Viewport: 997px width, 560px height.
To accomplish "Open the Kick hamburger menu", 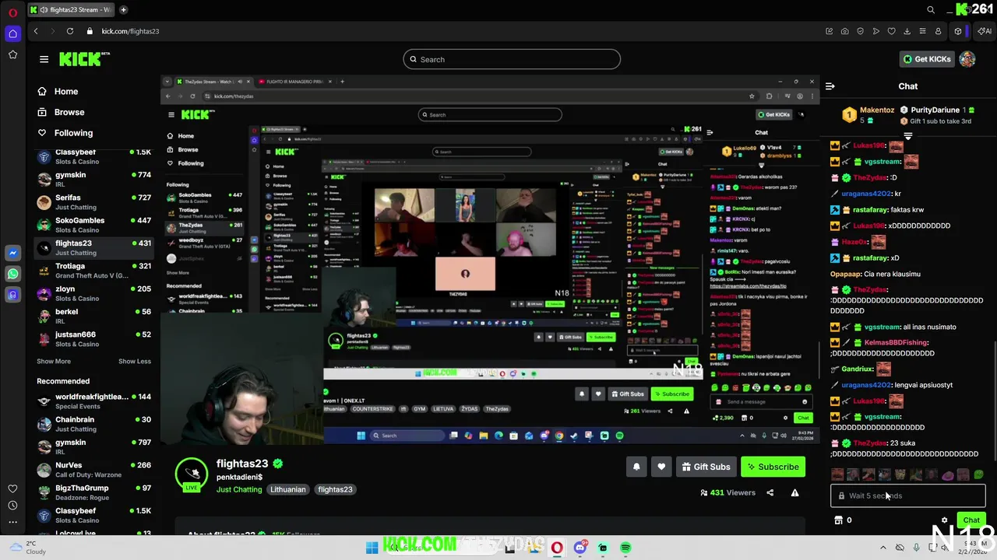I will 44,59.
